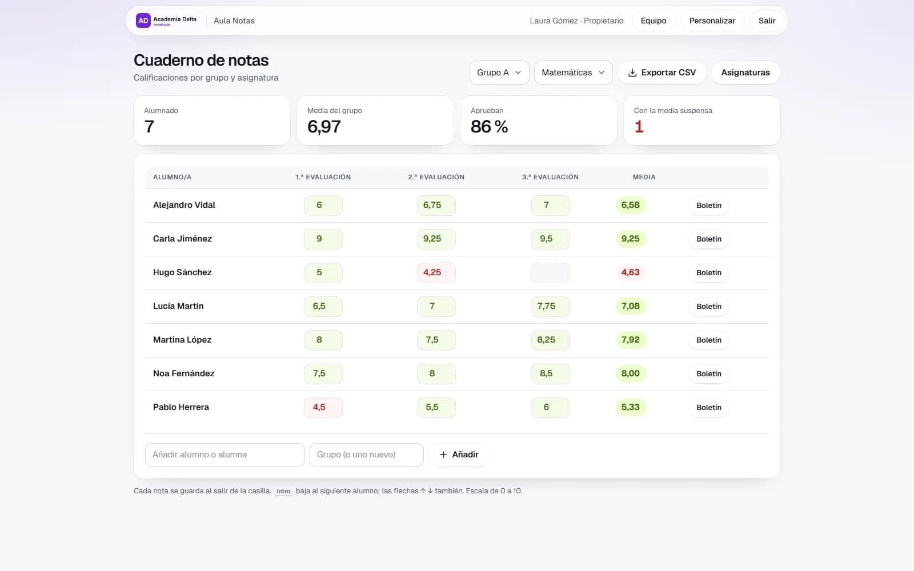Open the Grupo A dropdown
Screen dimensions: 914x571
click(499, 73)
